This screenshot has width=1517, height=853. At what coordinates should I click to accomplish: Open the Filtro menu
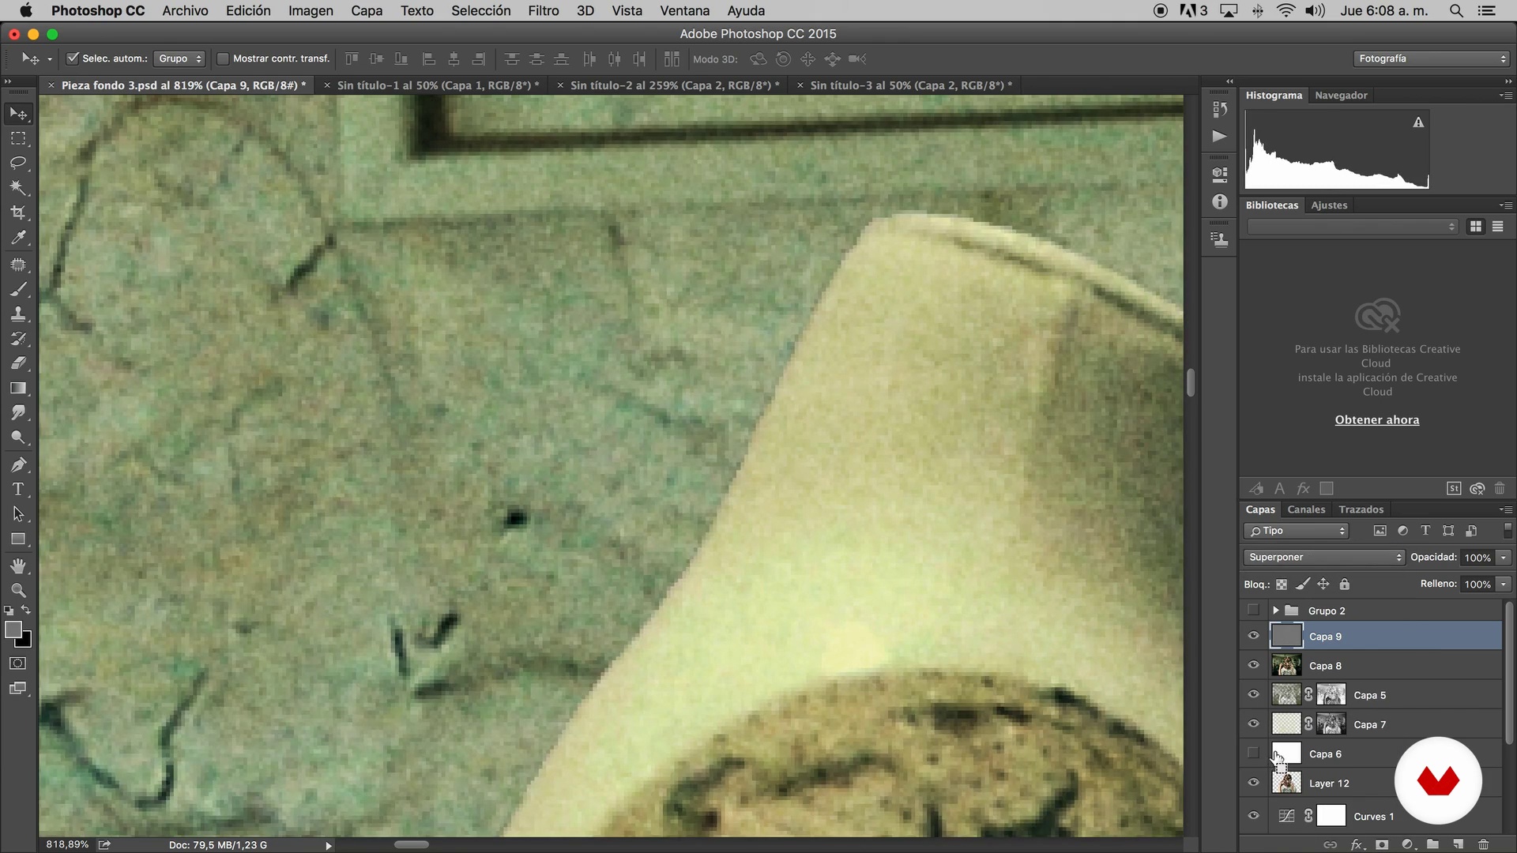point(543,11)
